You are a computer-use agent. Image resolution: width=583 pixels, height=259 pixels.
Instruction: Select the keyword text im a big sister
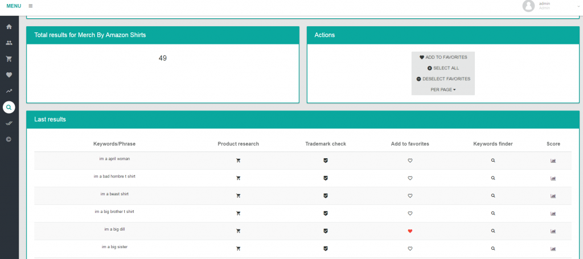[114, 246]
